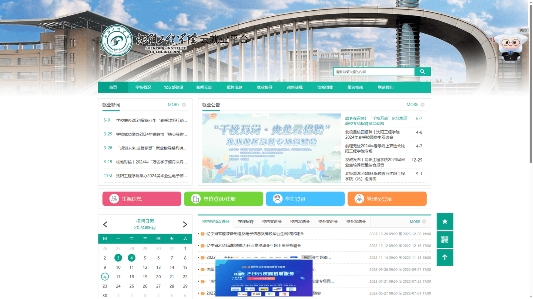Go to previous month in recruitment calendar

pos(105,224)
